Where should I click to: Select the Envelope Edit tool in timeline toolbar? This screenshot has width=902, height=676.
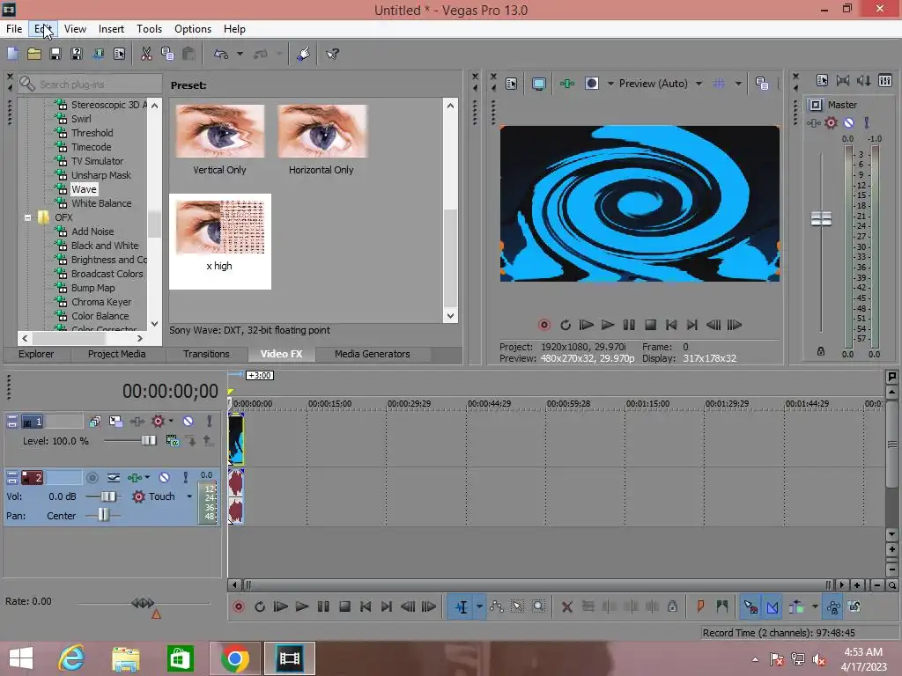(x=497, y=607)
